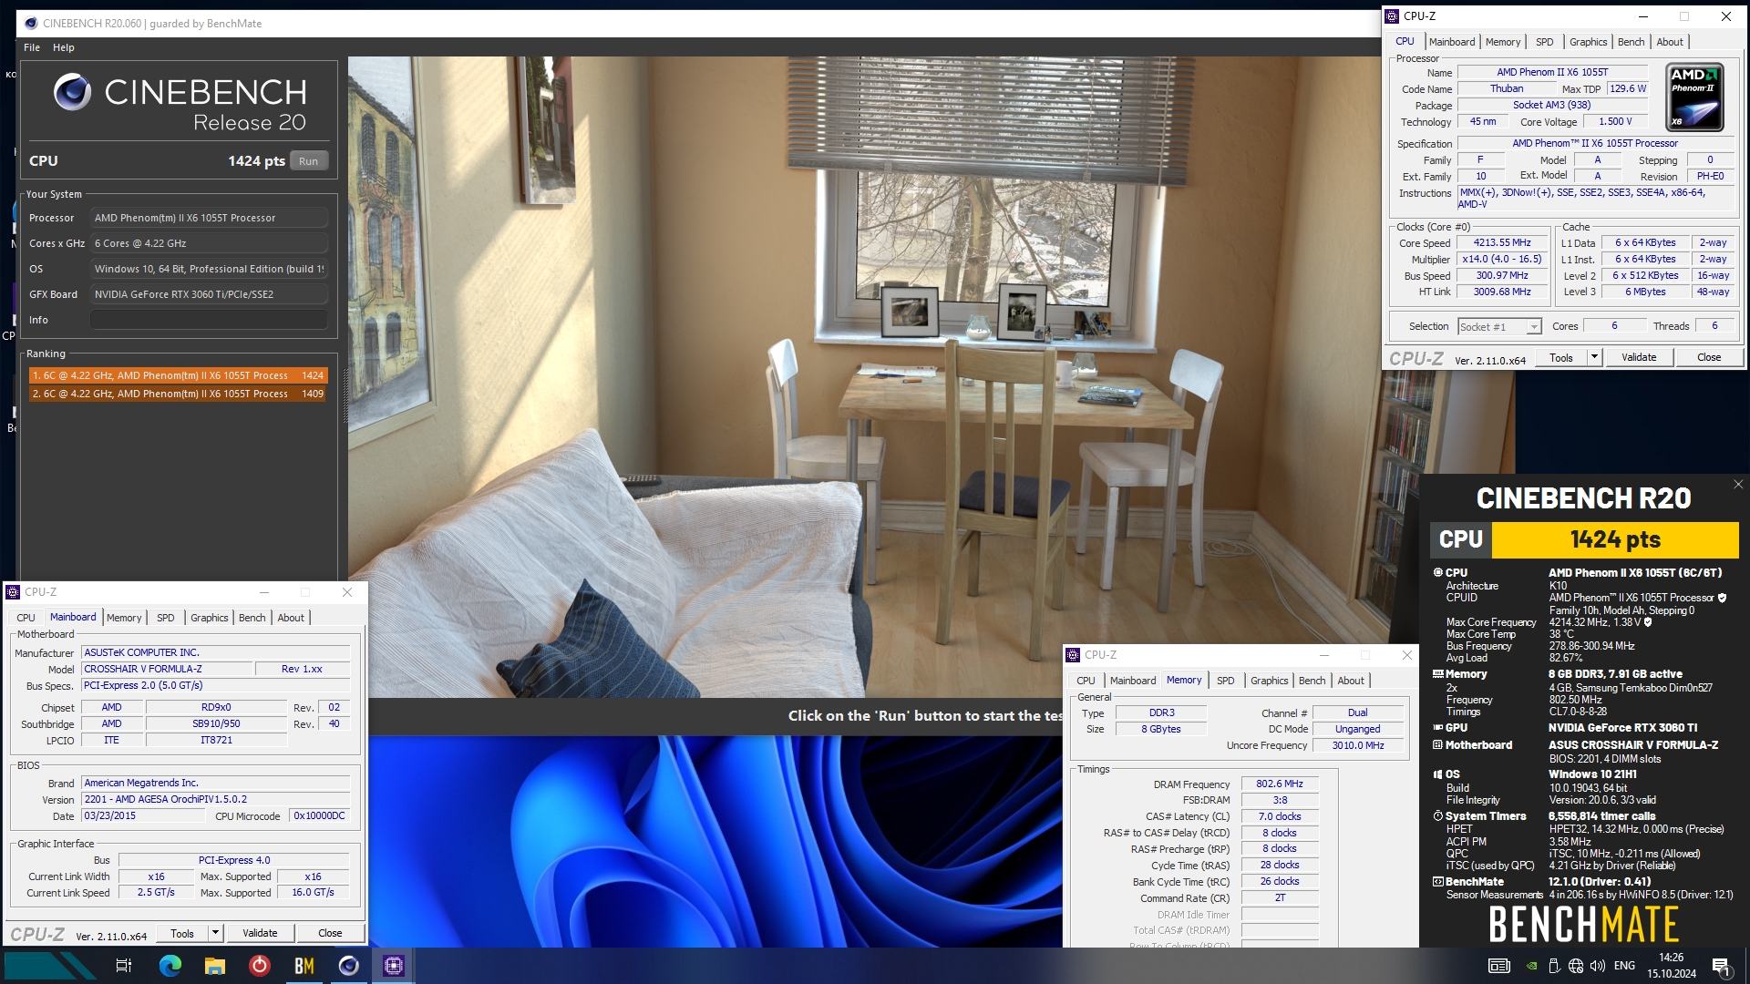Screen dimensions: 1750x984
Task: Switch to Bench tab in top-right CPU-Z
Action: tap(1632, 42)
